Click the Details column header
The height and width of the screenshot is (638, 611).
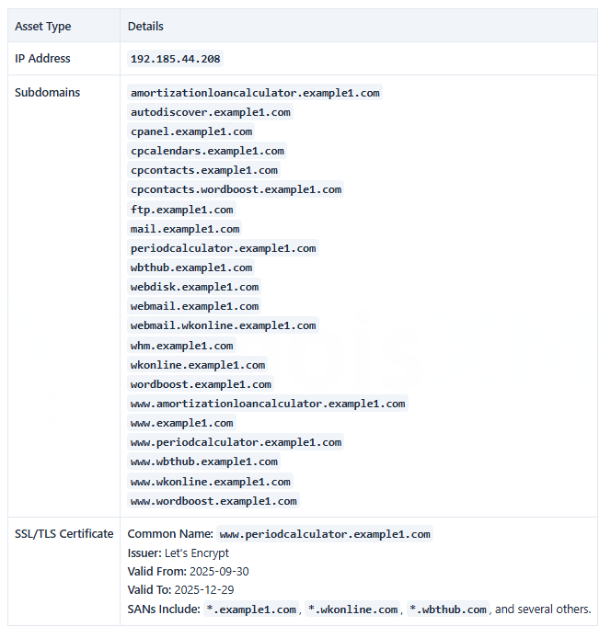(145, 27)
